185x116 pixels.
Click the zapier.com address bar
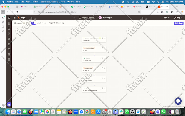coord(87,12)
